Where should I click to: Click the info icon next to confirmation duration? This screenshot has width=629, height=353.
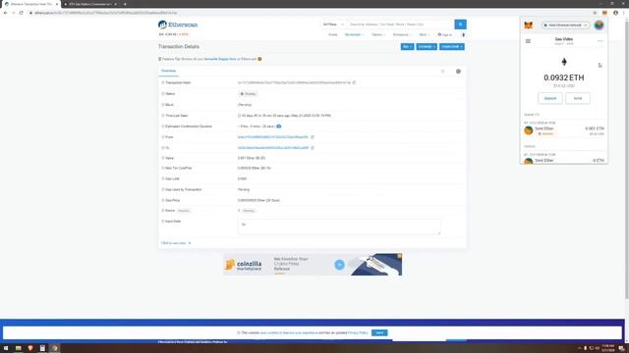279,126
